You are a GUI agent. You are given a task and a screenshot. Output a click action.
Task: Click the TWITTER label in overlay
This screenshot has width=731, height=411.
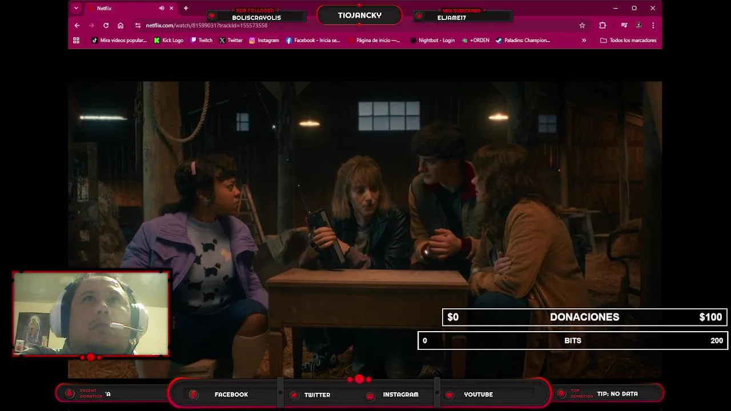point(317,394)
